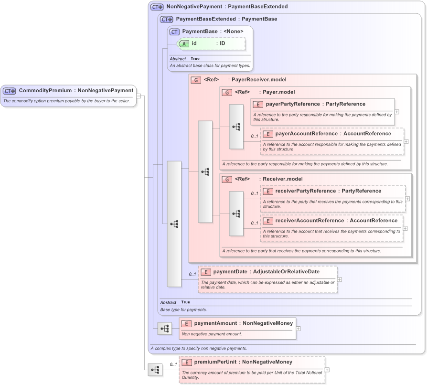This screenshot has height=385, width=427.
Task: Click the E icon of payerPartyReference
Action: 258,104
